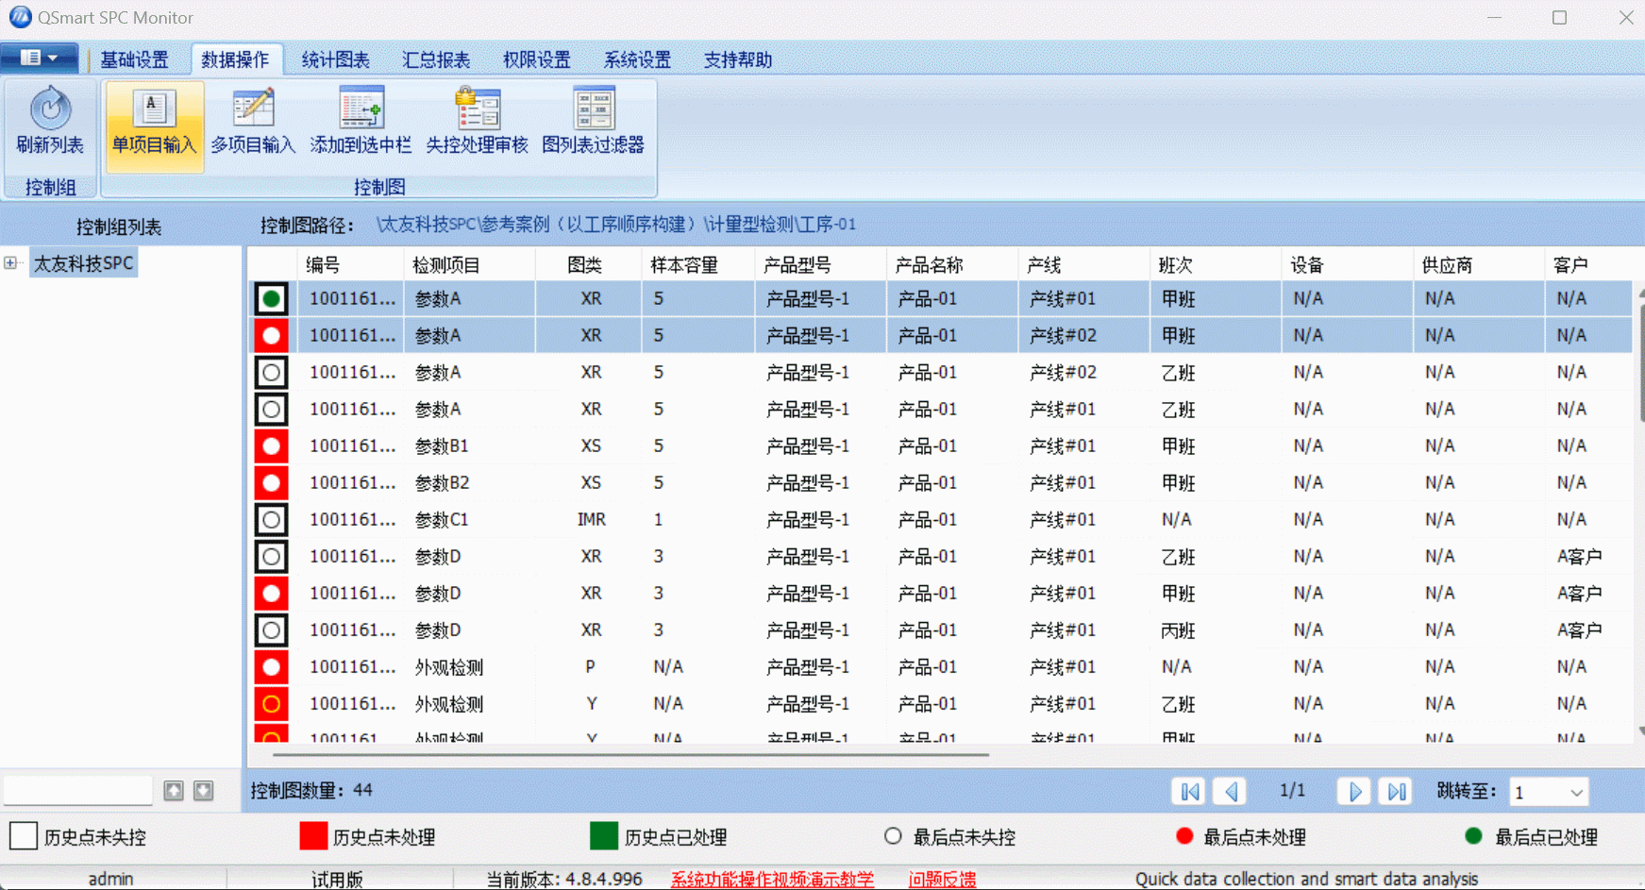The height and width of the screenshot is (890, 1645).
Task: Click the next page arrow icon
Action: [1353, 791]
